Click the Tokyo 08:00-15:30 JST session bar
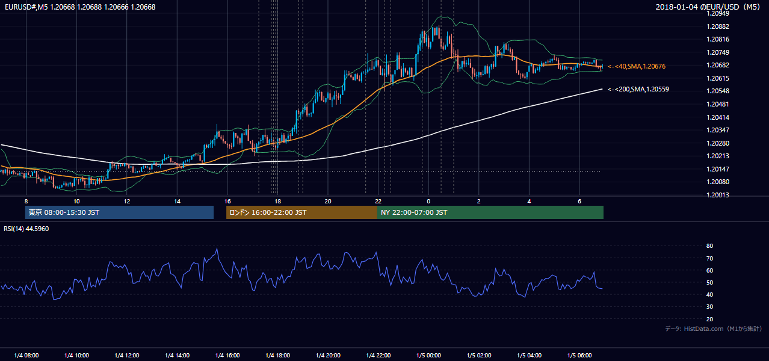The image size is (769, 361). [119, 212]
